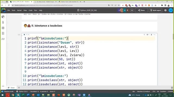The image size is (174, 97).
Task: Click the Calculated: 12 status
Action: tap(35, 92)
